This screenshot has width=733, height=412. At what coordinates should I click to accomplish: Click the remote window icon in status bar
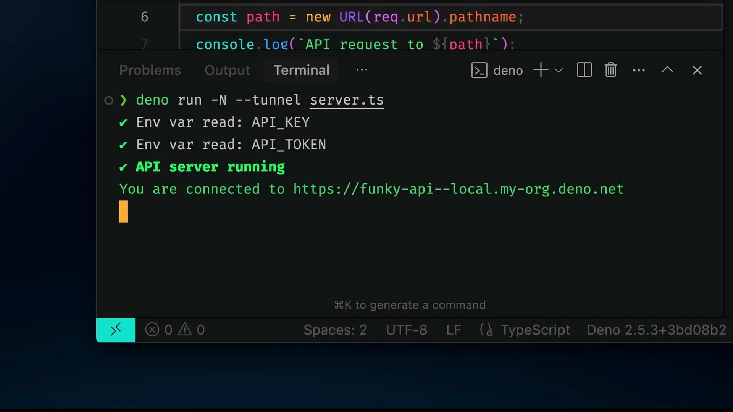click(115, 330)
